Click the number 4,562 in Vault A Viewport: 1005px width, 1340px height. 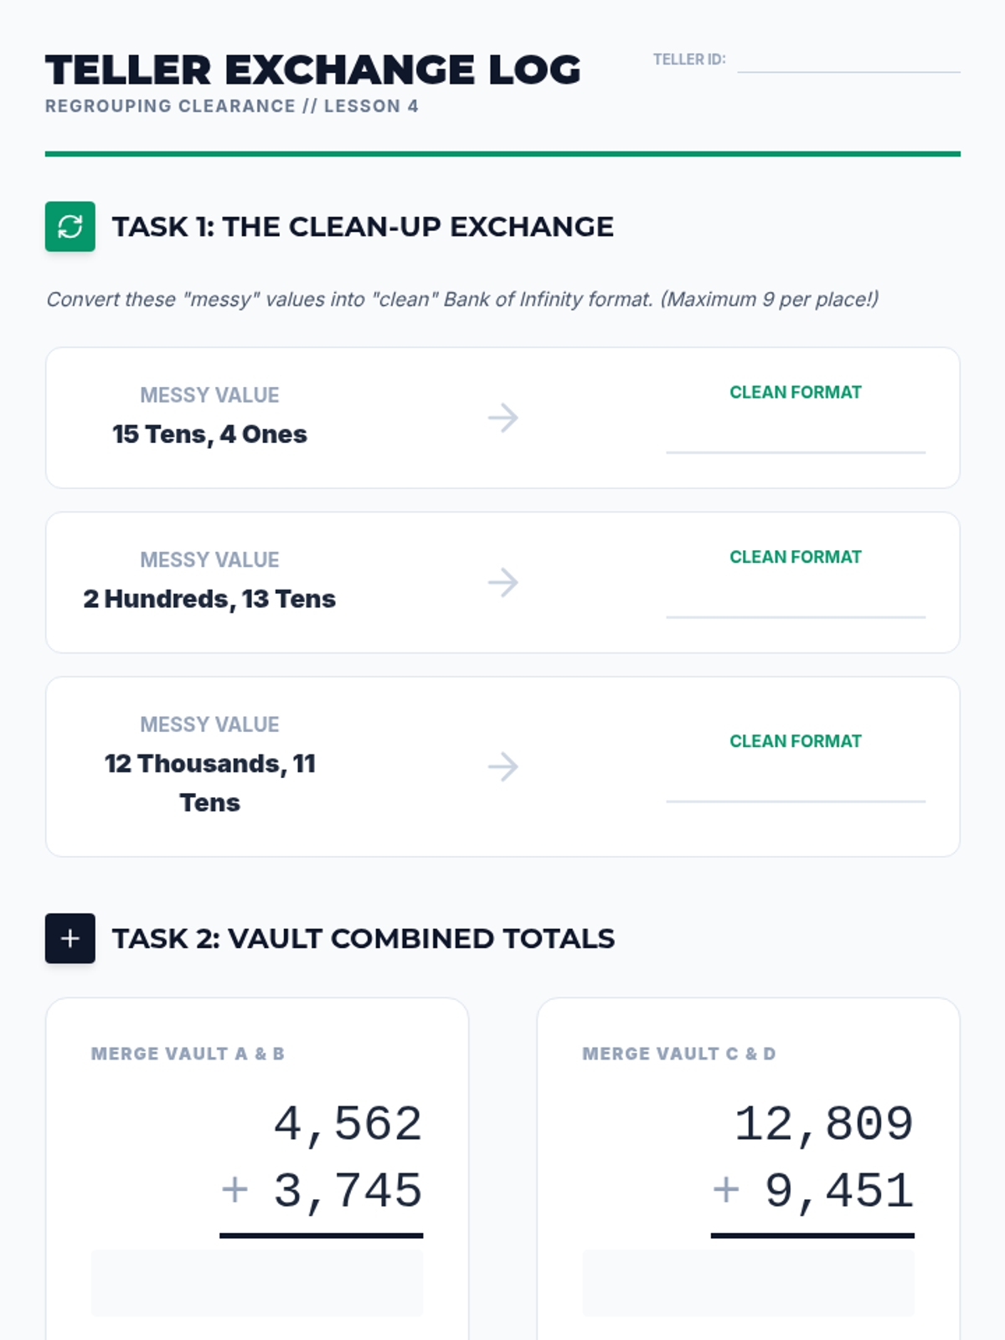[x=348, y=1124]
